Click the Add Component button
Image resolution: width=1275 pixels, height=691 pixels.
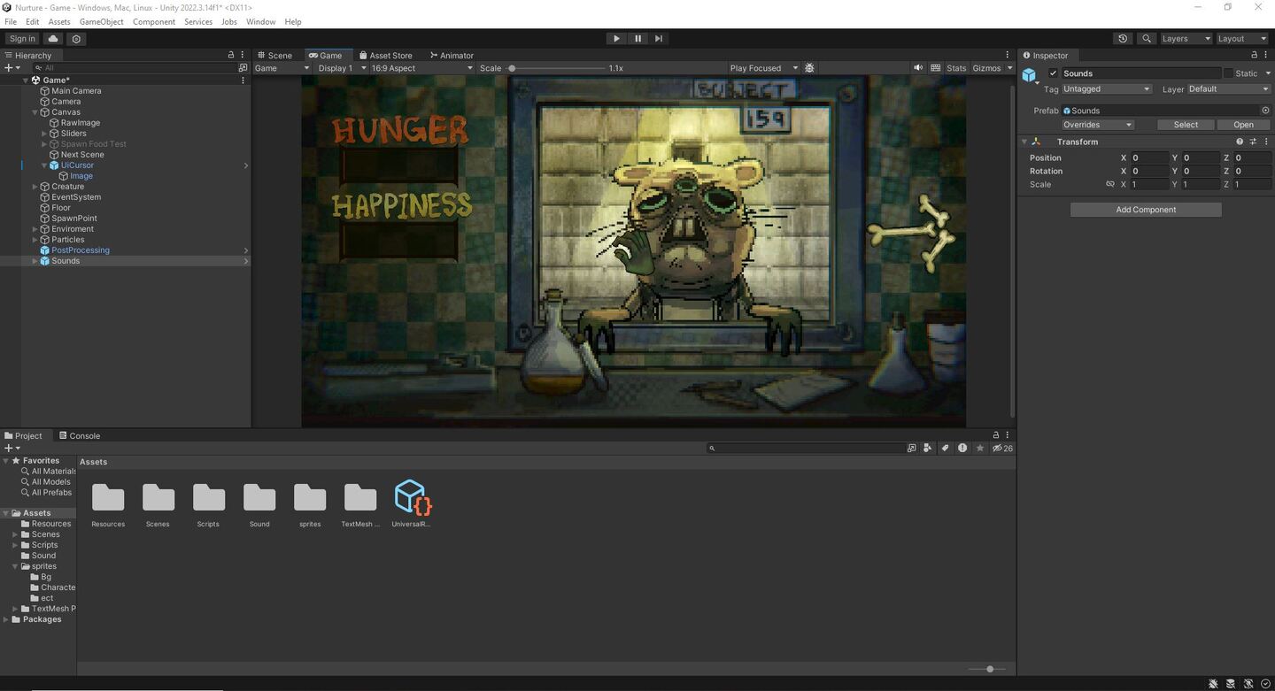tap(1146, 210)
